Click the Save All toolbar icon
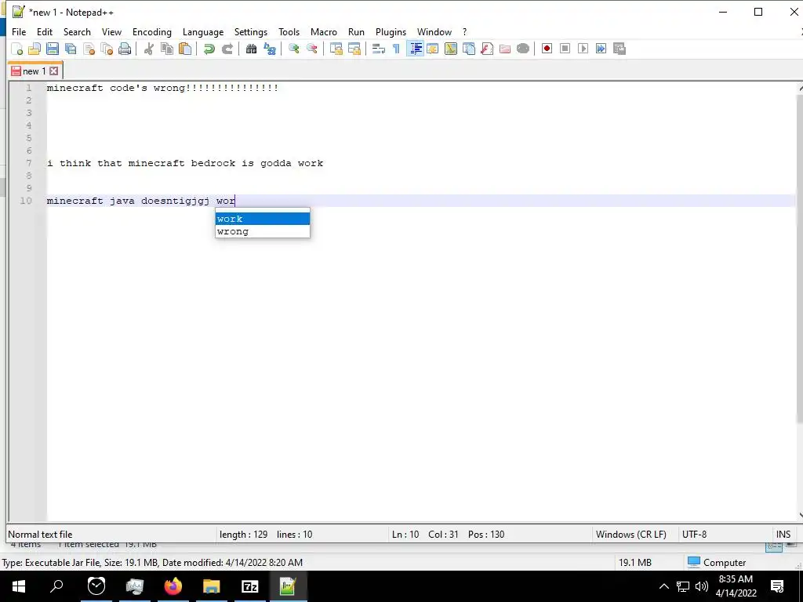The height and width of the screenshot is (602, 803). coord(71,49)
